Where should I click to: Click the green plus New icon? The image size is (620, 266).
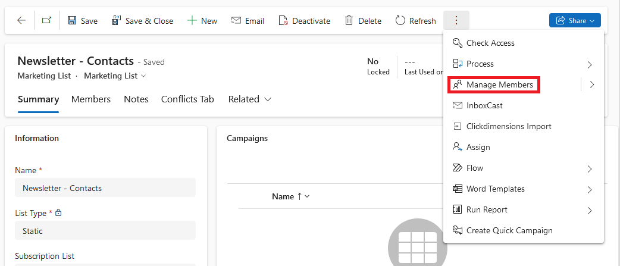[x=192, y=21]
